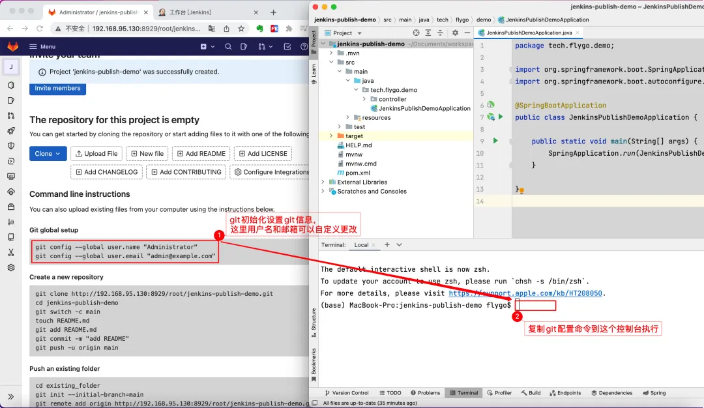Image resolution: width=704 pixels, height=408 pixels.
Task: Open the Build tool window tab
Action: (x=531, y=393)
